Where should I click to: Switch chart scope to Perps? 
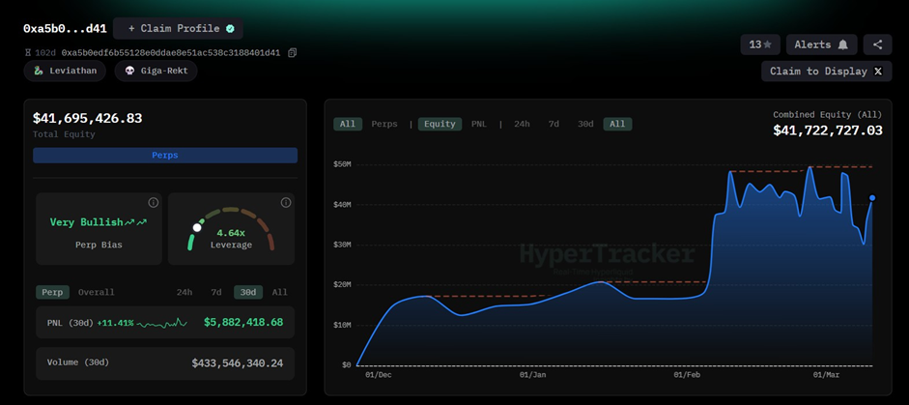(x=384, y=124)
